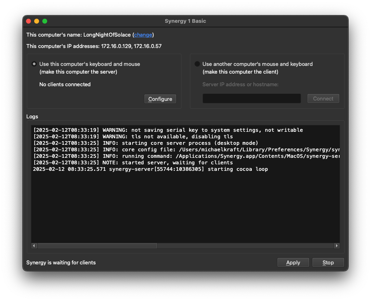Close the Synergy window with red button
The height and width of the screenshot is (301, 371).
pyautogui.click(x=28, y=21)
